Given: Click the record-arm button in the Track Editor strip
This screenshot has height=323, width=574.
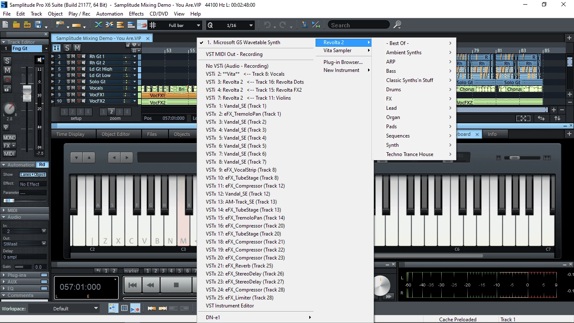Looking at the screenshot, I should (7, 79).
